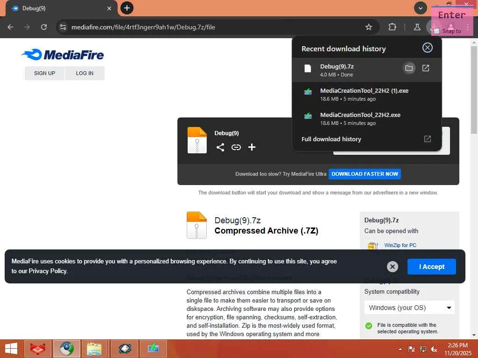Click MediaCreationTool_22H2.exe file icon

pyautogui.click(x=308, y=116)
